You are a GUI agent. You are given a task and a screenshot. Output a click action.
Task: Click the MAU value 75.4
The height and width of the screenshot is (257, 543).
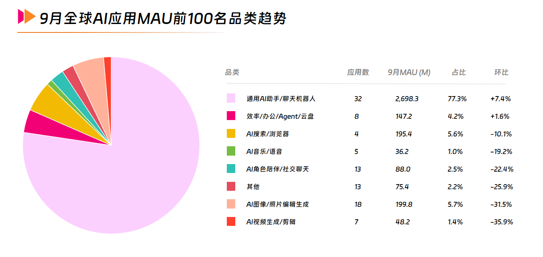click(x=402, y=186)
